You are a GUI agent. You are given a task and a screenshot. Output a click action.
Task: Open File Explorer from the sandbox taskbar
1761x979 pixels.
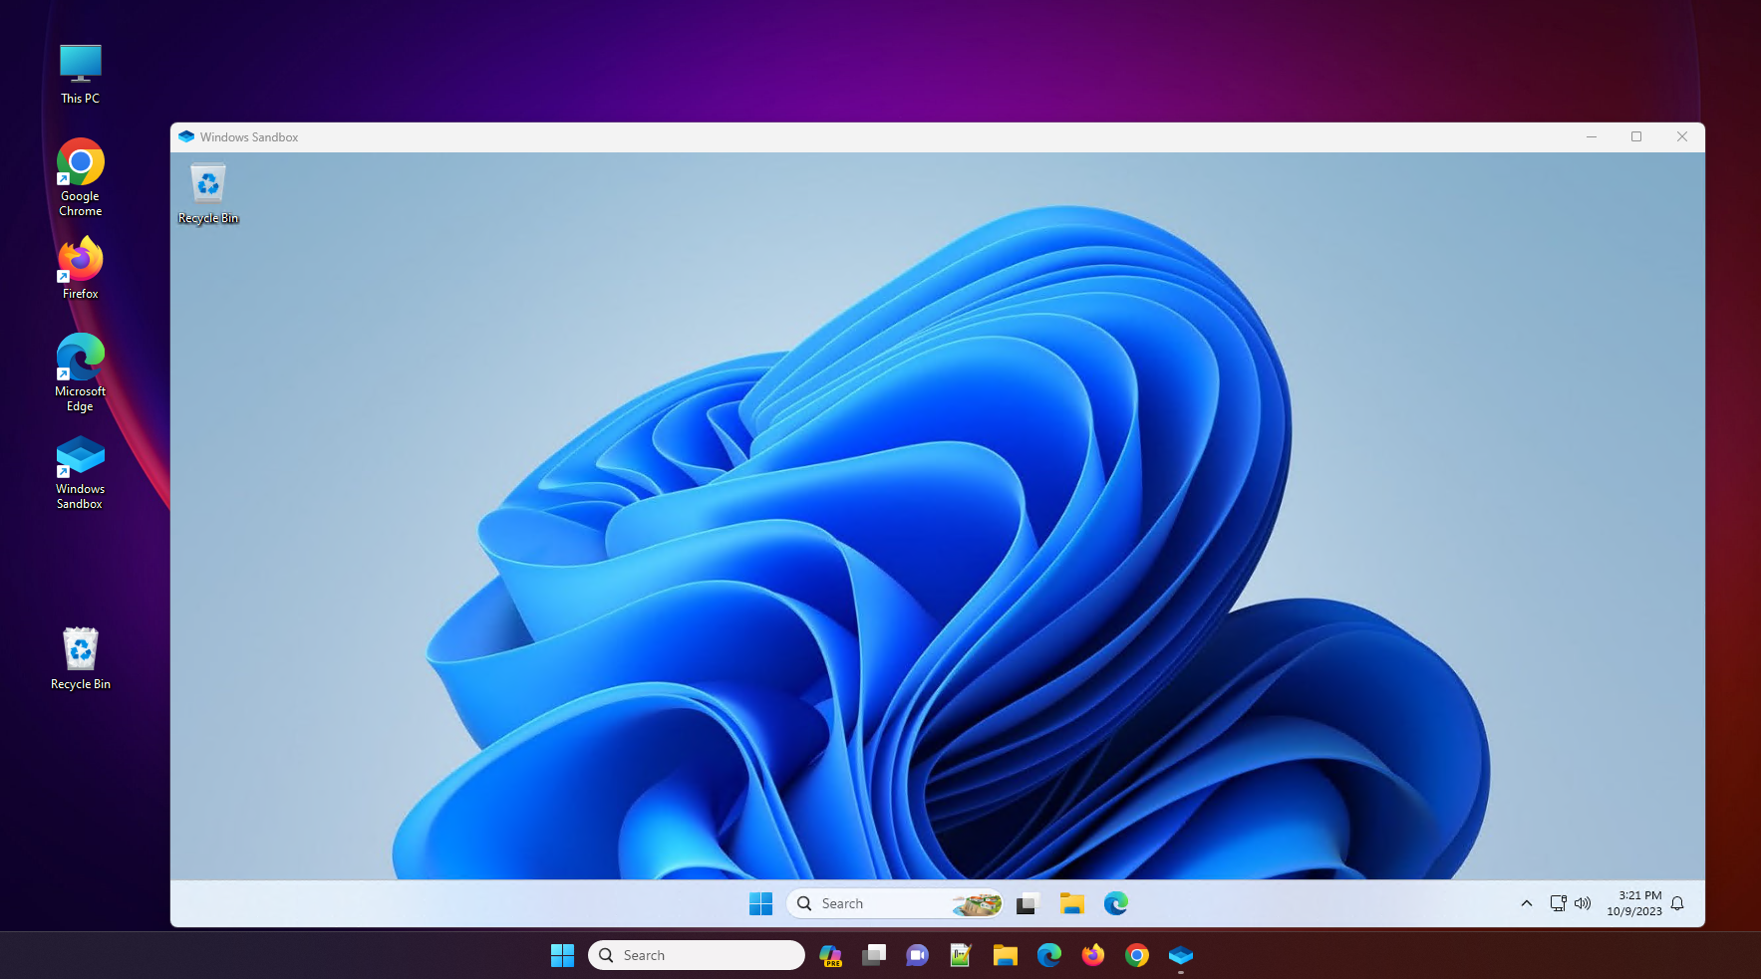pyautogui.click(x=1071, y=903)
